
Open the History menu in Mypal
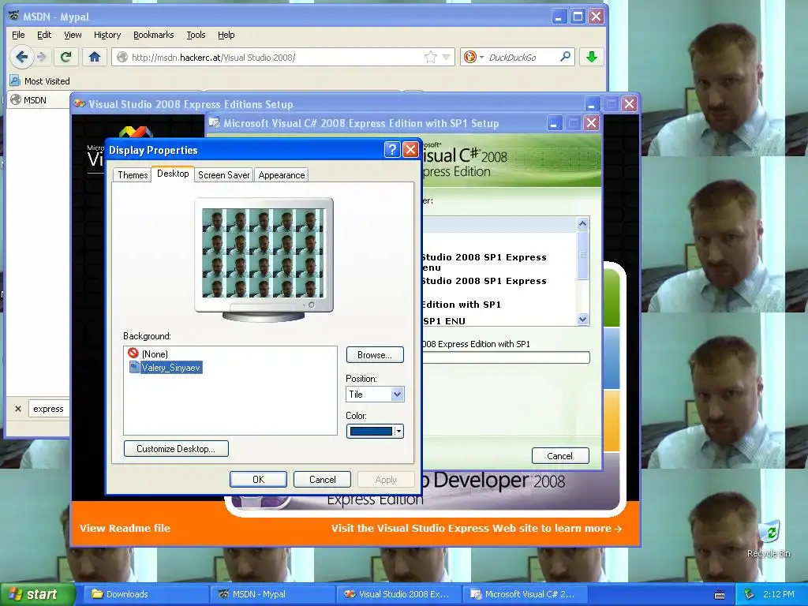(107, 35)
